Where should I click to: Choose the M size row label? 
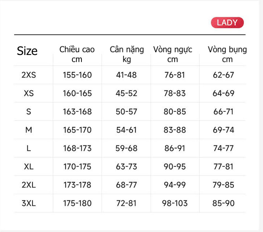(29, 130)
